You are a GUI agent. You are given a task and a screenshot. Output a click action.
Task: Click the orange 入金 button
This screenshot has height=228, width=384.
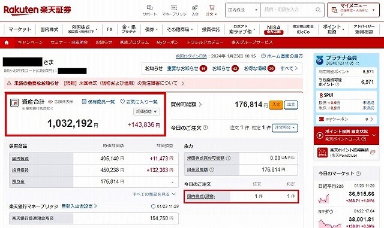click(276, 105)
